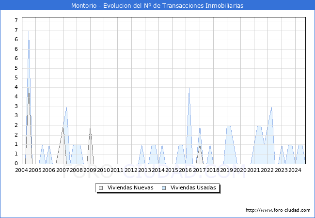Click the 2018 x-axis label

tap(213, 170)
